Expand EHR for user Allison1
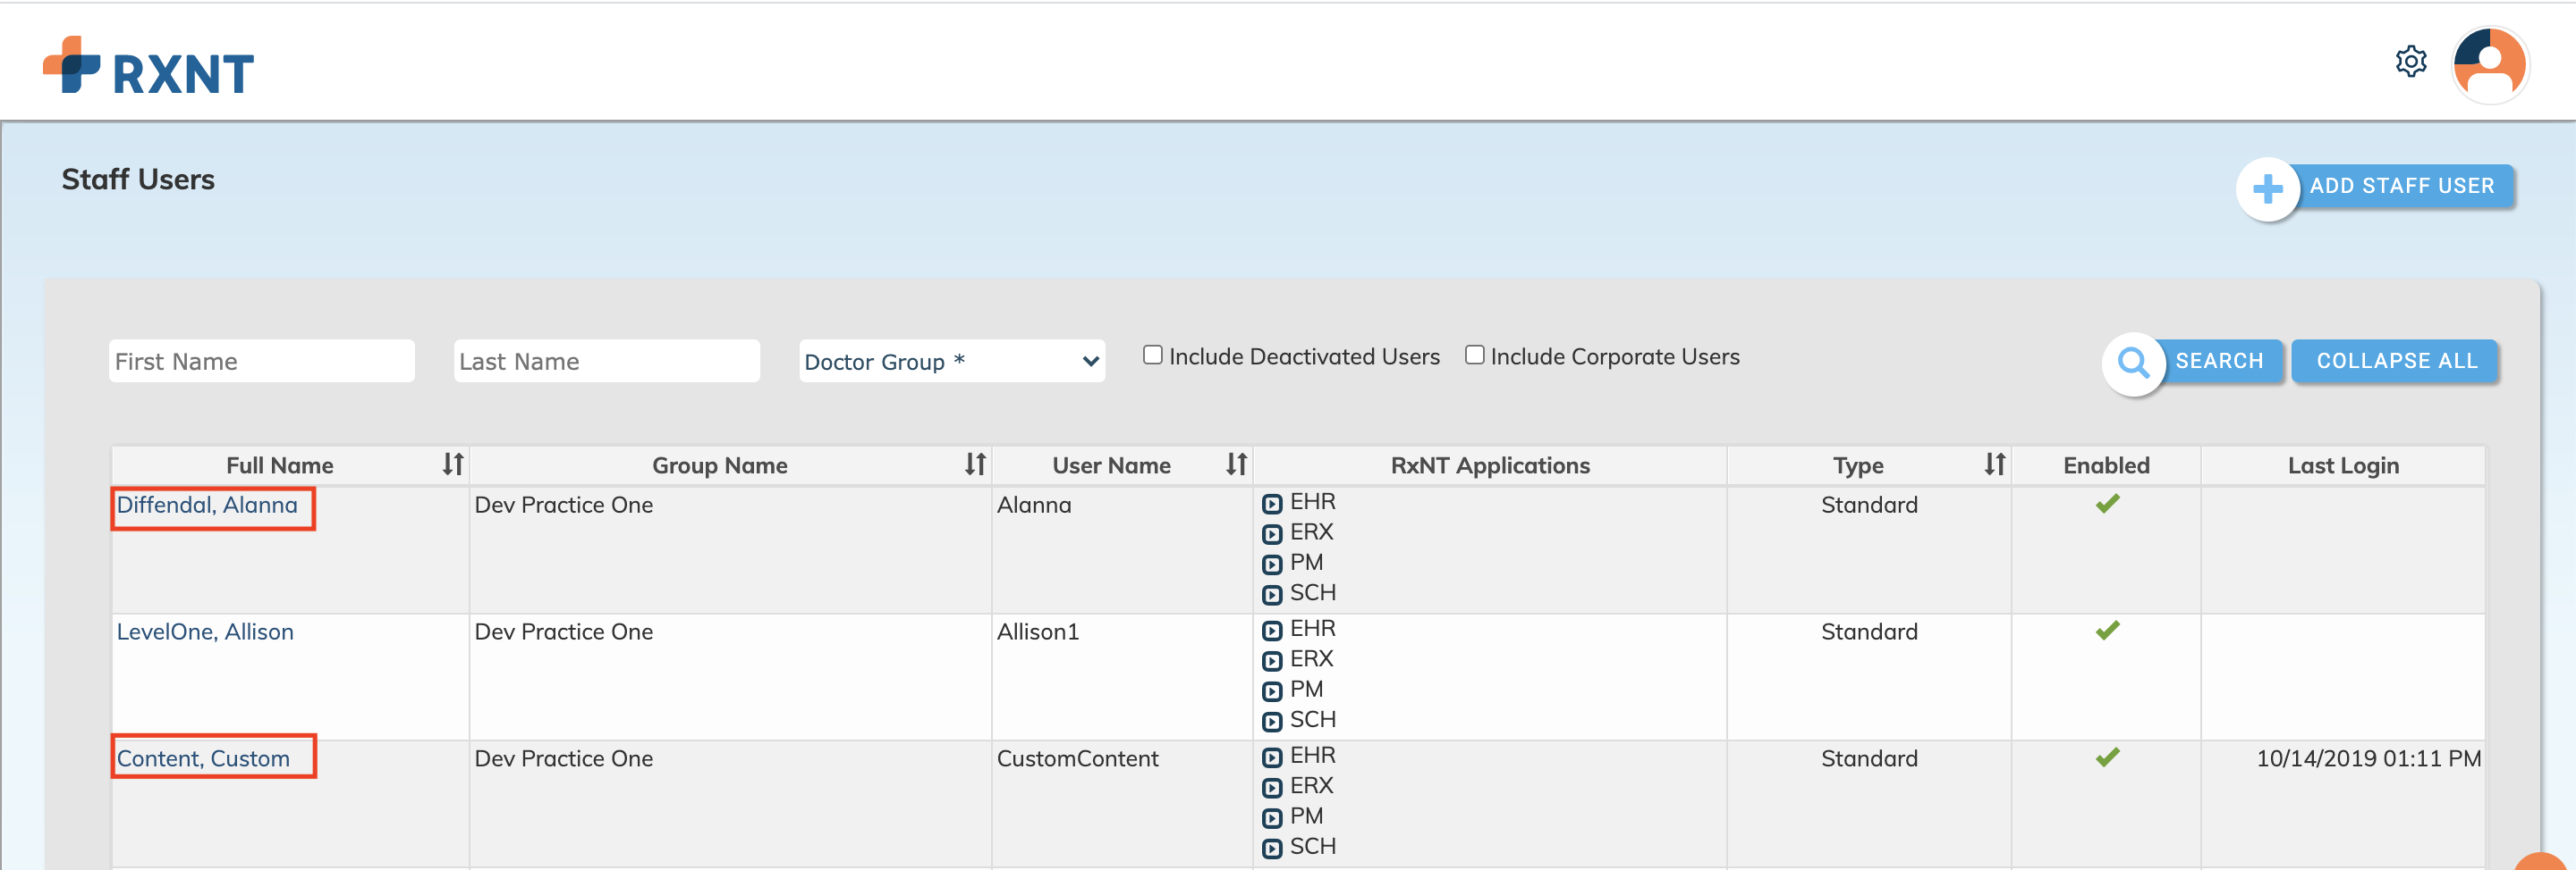2576x870 pixels. [1271, 632]
